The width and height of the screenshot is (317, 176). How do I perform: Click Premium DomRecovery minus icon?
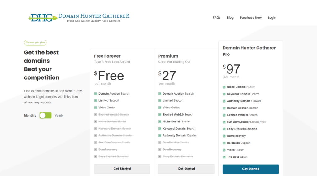click(160, 150)
